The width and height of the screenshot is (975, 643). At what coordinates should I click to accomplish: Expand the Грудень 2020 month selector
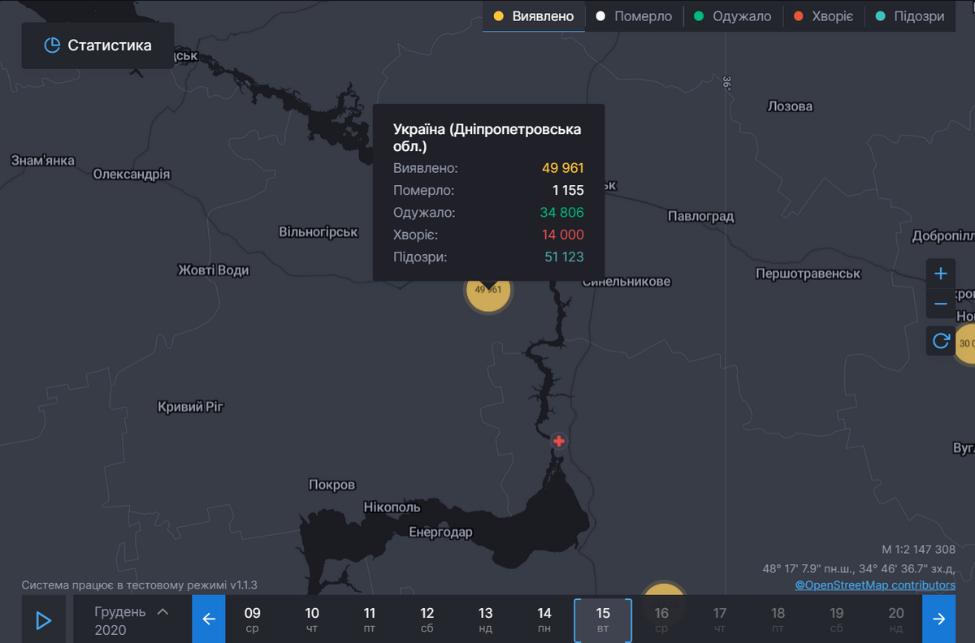(x=132, y=620)
